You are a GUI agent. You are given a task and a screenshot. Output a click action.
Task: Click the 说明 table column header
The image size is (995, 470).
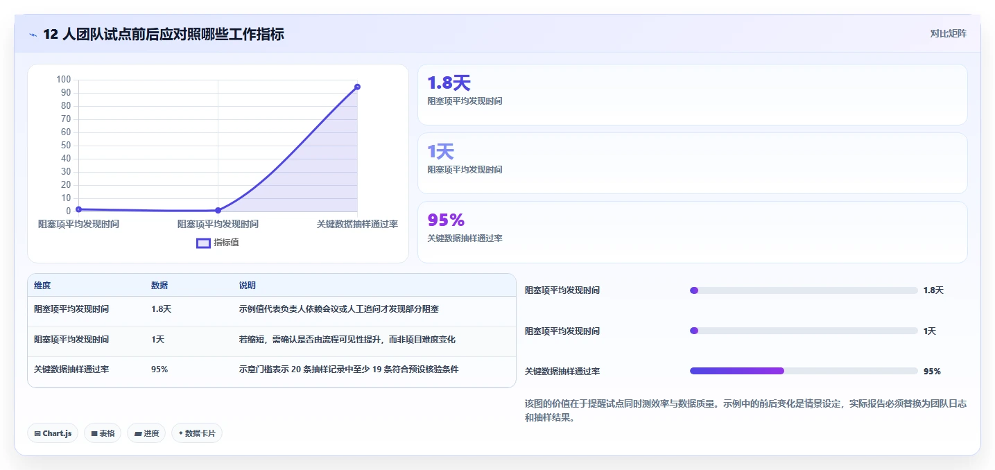248,286
